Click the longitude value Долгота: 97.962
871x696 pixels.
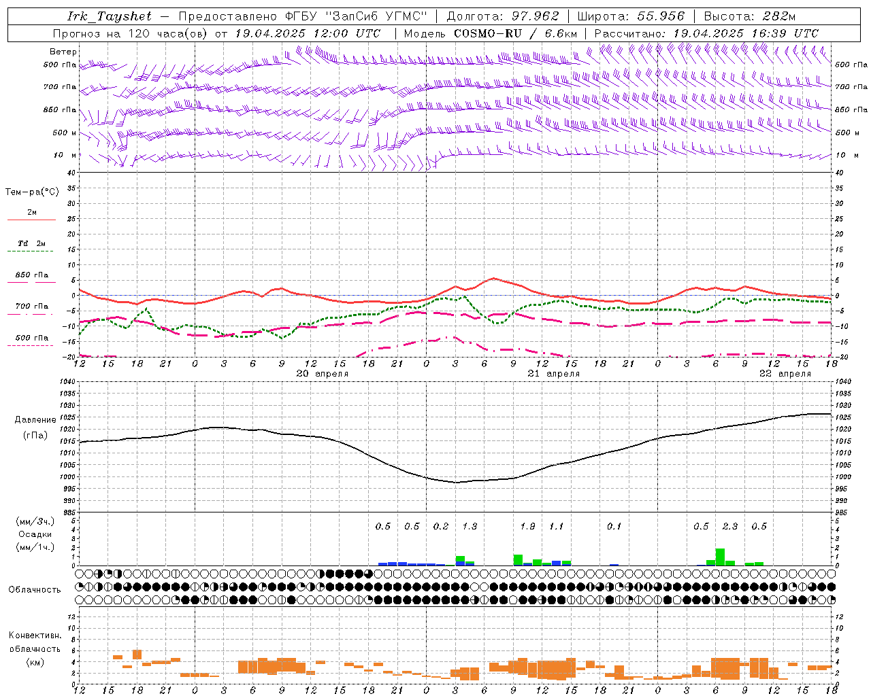pyautogui.click(x=503, y=16)
